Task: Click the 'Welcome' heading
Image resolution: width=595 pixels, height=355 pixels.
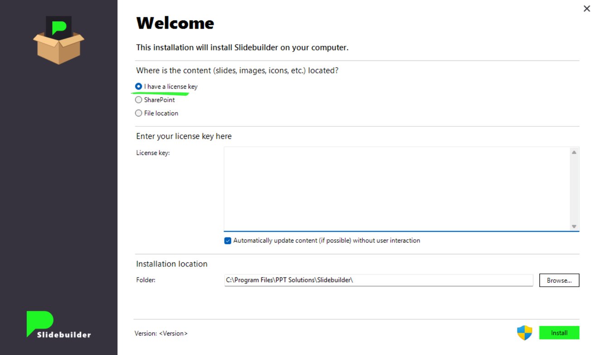Action: [175, 23]
